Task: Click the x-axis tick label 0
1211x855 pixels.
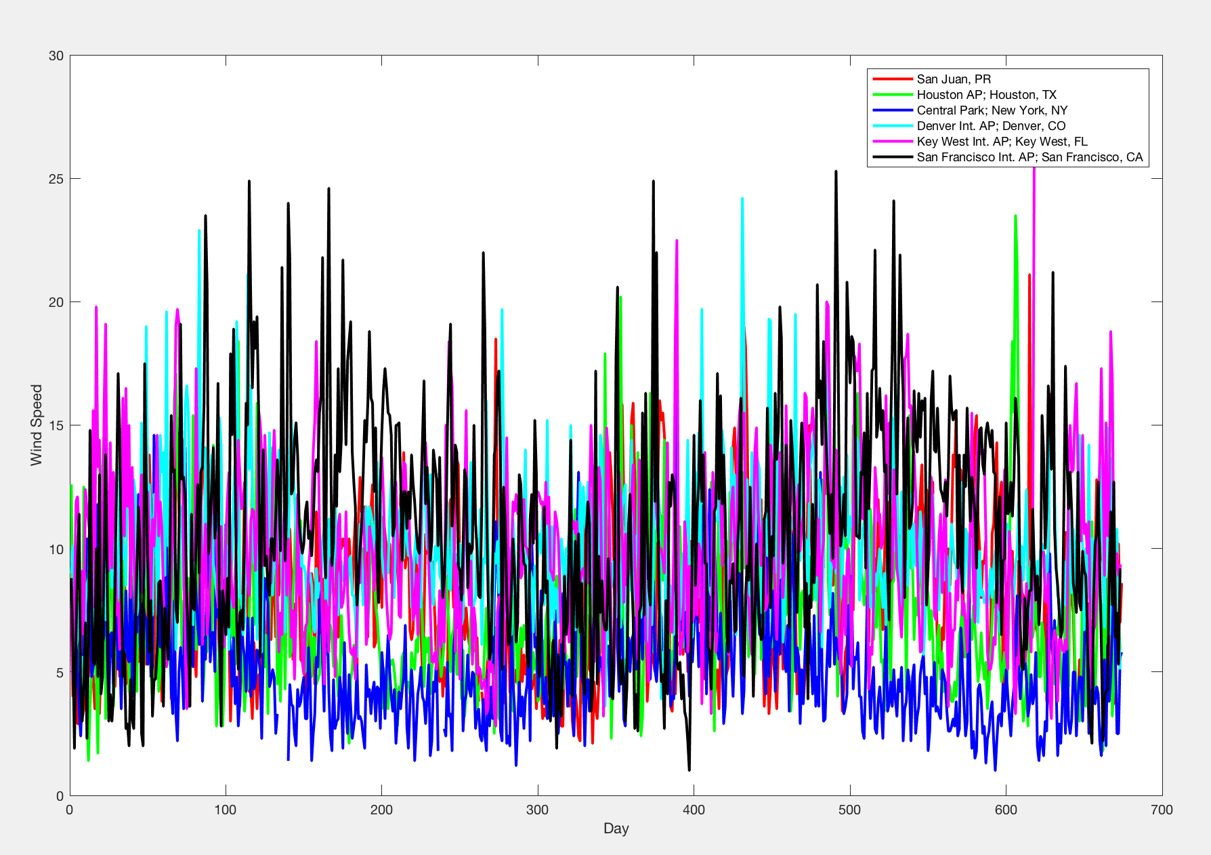Action: 70,810
